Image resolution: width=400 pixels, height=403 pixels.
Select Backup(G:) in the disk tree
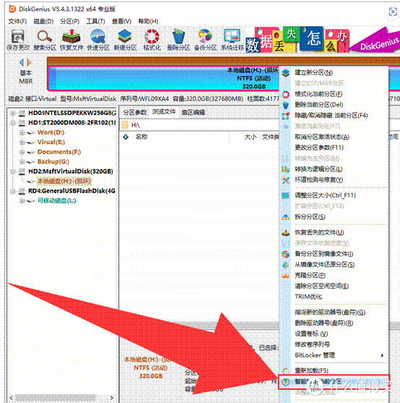pyautogui.click(x=53, y=161)
